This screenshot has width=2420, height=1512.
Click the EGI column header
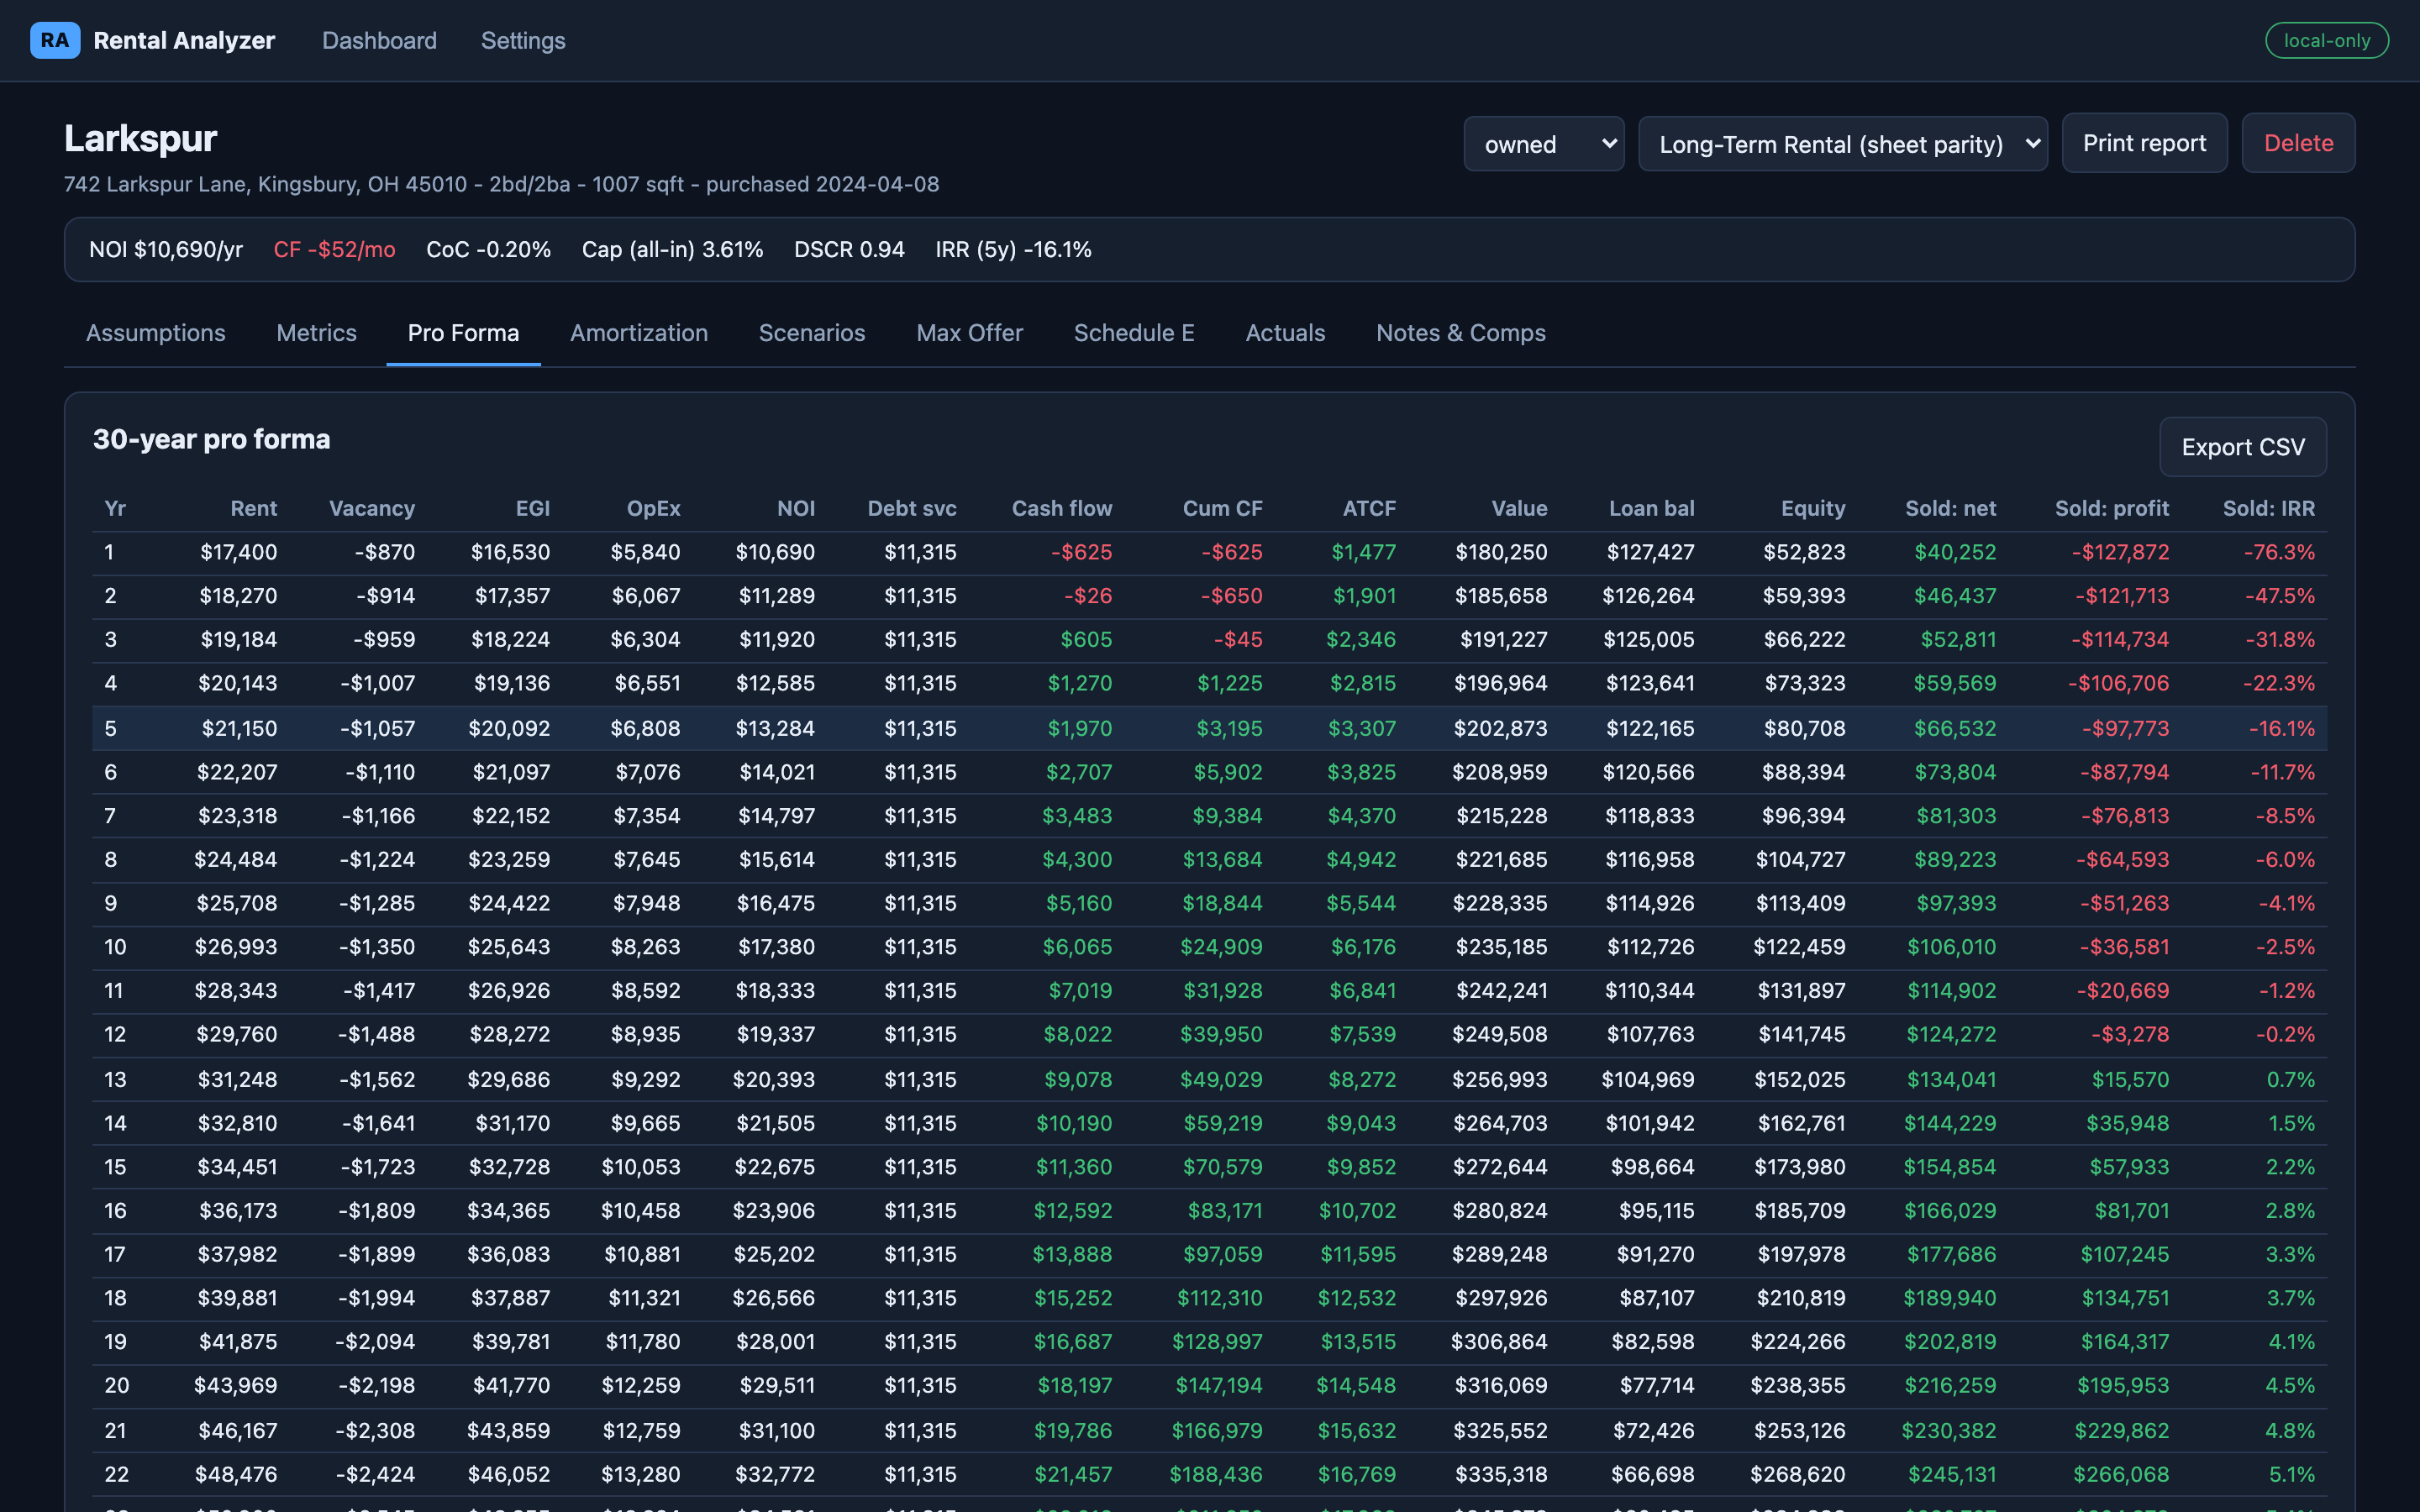[x=533, y=508]
